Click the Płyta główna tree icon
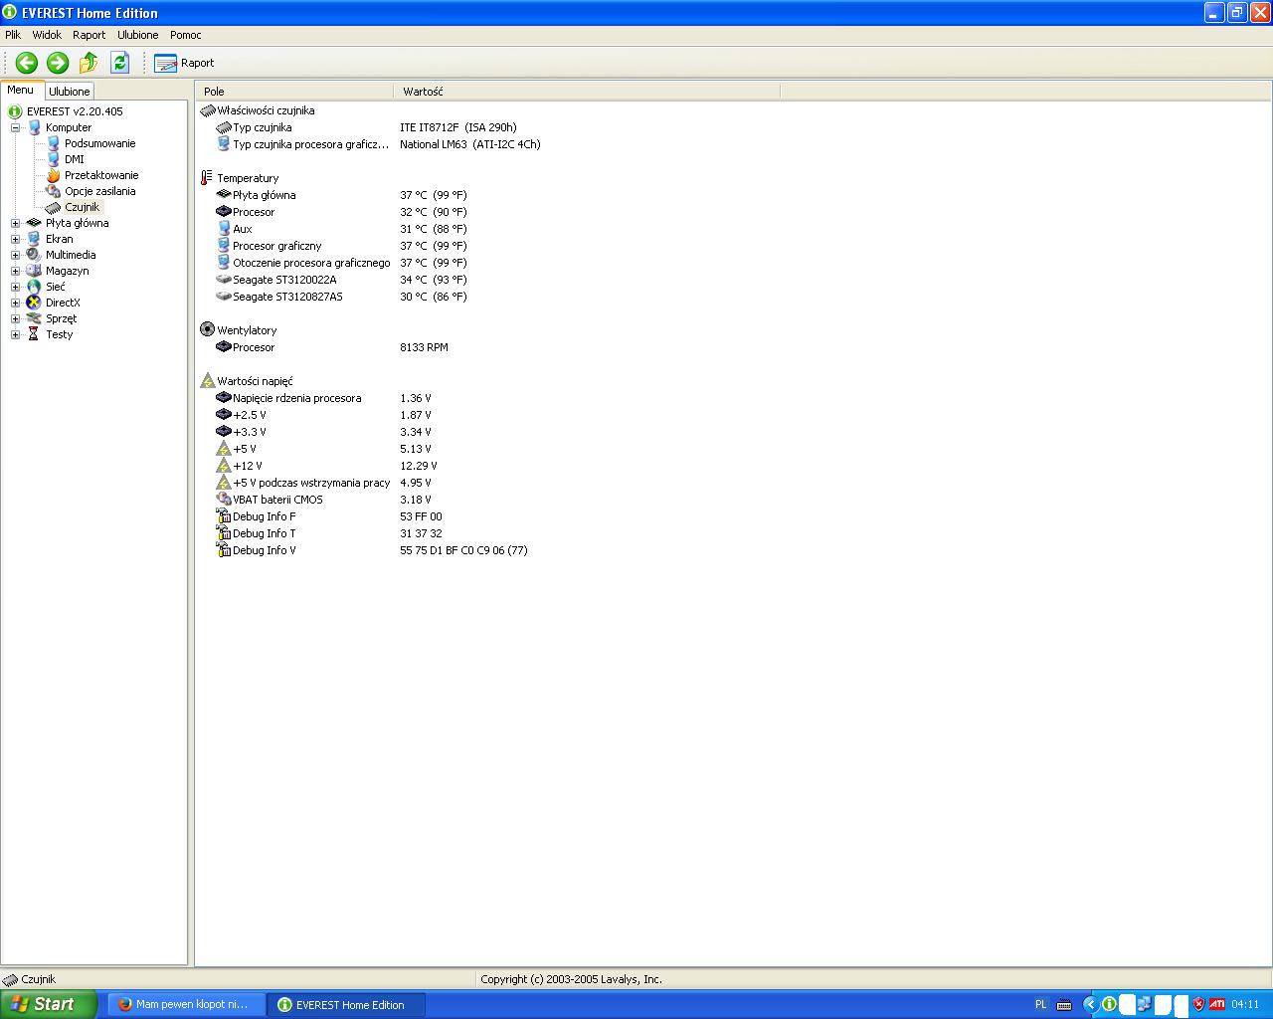The width and height of the screenshot is (1273, 1019). point(34,223)
